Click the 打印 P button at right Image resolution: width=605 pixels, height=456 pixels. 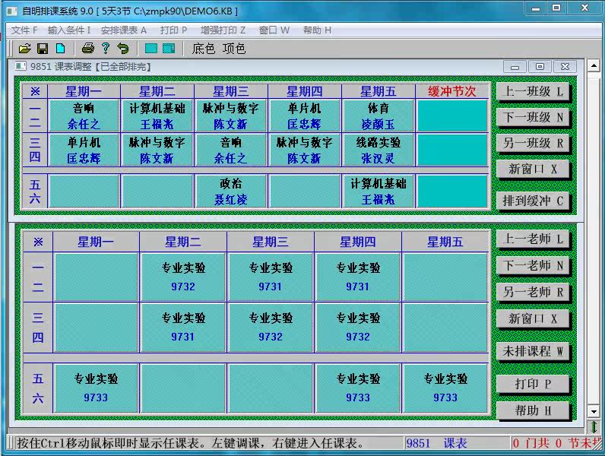pyautogui.click(x=533, y=385)
